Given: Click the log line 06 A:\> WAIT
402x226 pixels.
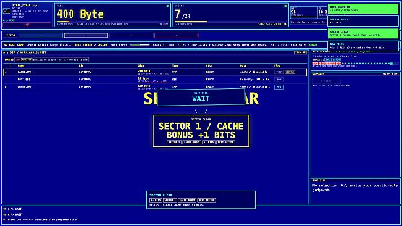Looking at the screenshot, I should click(12, 214).
